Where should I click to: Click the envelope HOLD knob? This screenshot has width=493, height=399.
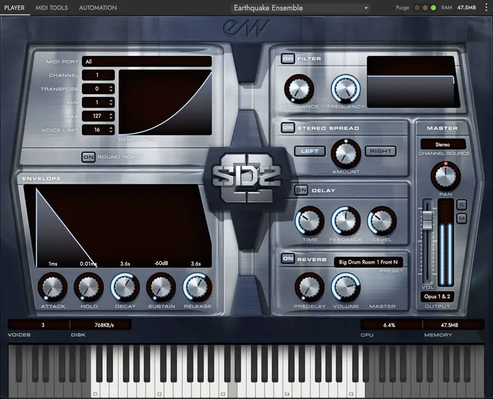89,287
